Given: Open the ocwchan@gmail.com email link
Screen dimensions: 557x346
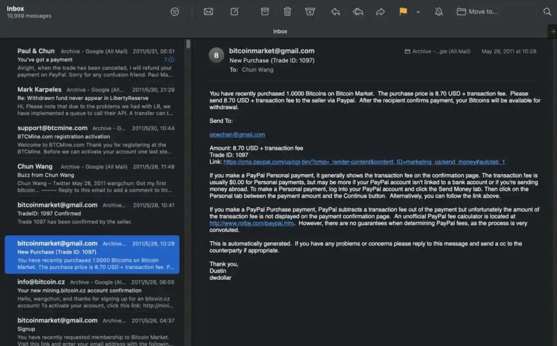Looking at the screenshot, I should [x=237, y=134].
